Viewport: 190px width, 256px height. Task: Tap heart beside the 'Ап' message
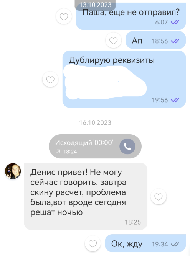114,40
